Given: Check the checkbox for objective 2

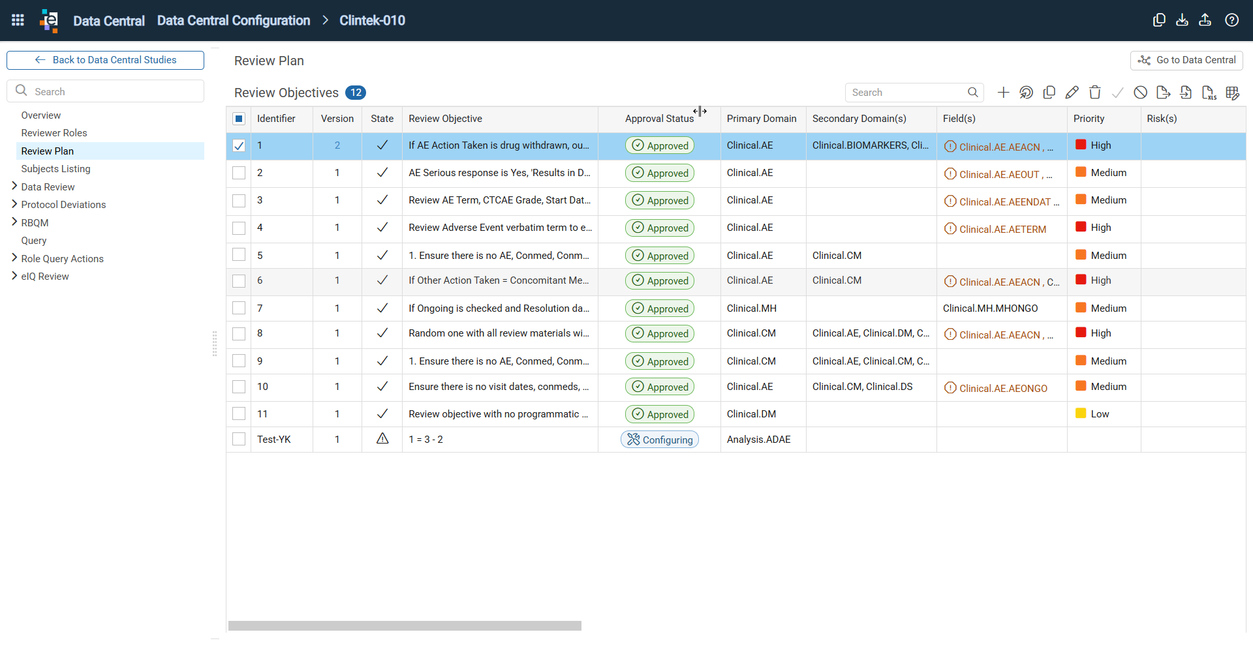Looking at the screenshot, I should coord(239,173).
